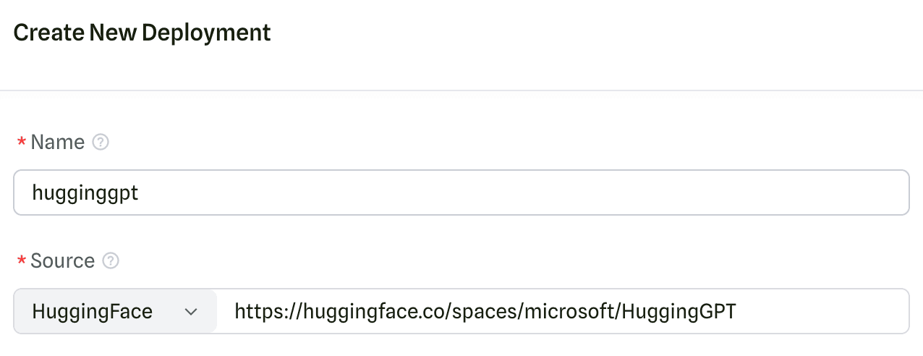Click the Source field label
This screenshot has height=356, width=923.
click(63, 261)
